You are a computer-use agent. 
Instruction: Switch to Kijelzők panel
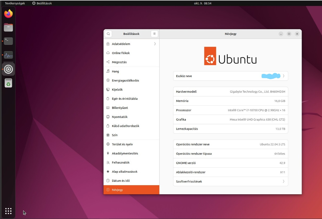(131, 90)
